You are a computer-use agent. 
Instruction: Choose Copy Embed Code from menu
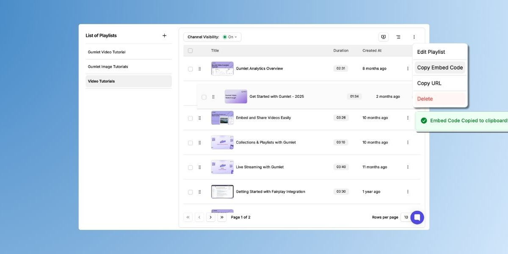440,68
